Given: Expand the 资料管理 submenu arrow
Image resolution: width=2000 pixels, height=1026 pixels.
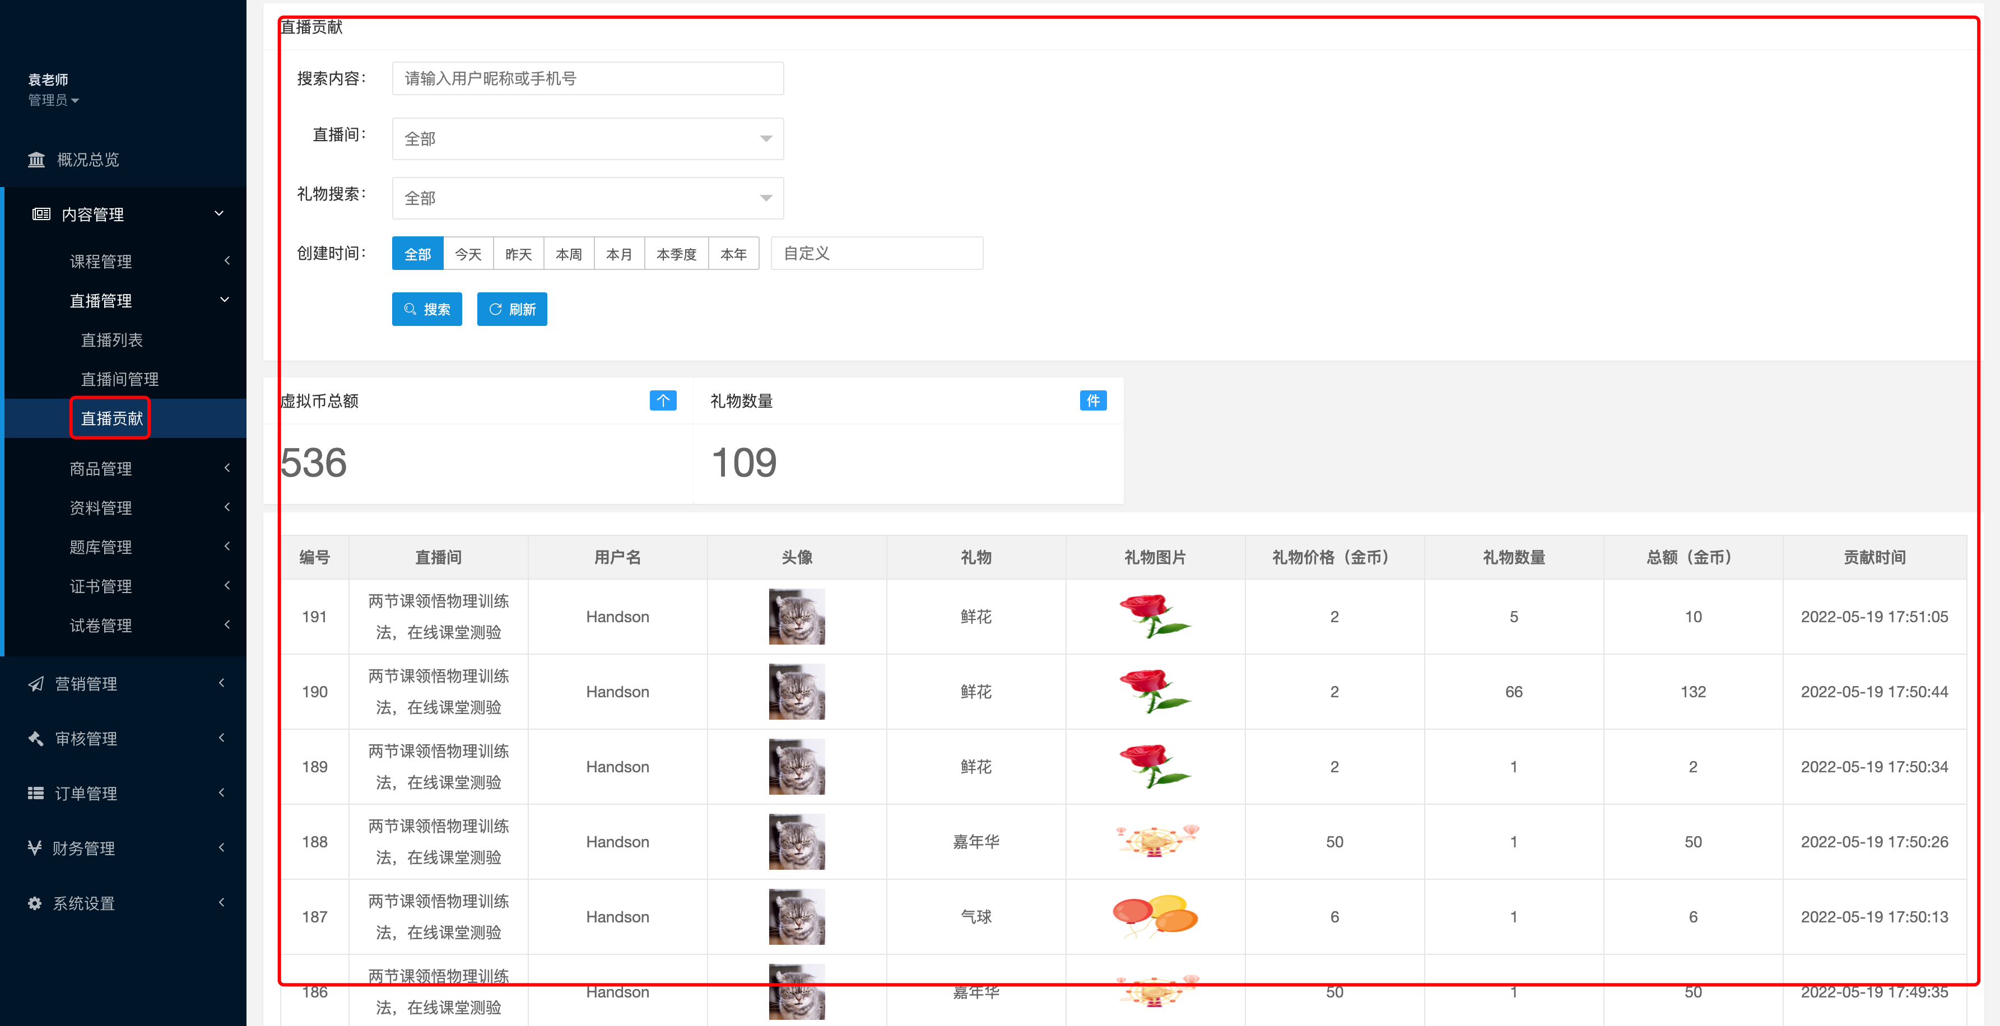Looking at the screenshot, I should coord(227,507).
